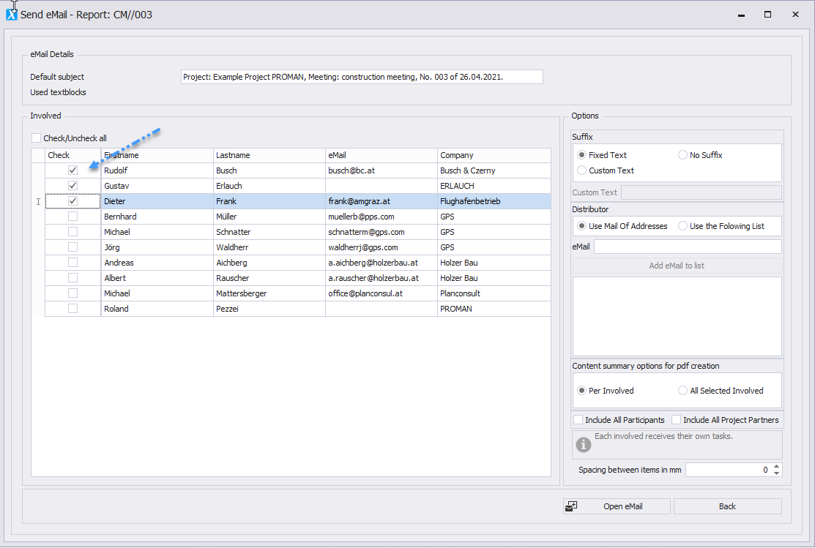Click the a.aichberg@holzerbau.at cell
Image resolution: width=815 pixels, height=548 pixels.
(x=382, y=263)
